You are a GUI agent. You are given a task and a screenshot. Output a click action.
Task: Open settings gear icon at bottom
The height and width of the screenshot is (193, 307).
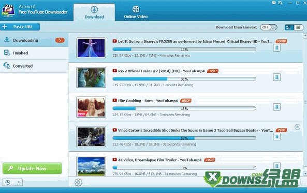pos(78,182)
